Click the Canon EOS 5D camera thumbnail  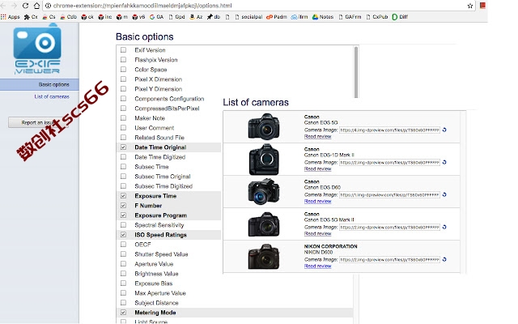pyautogui.click(x=264, y=126)
